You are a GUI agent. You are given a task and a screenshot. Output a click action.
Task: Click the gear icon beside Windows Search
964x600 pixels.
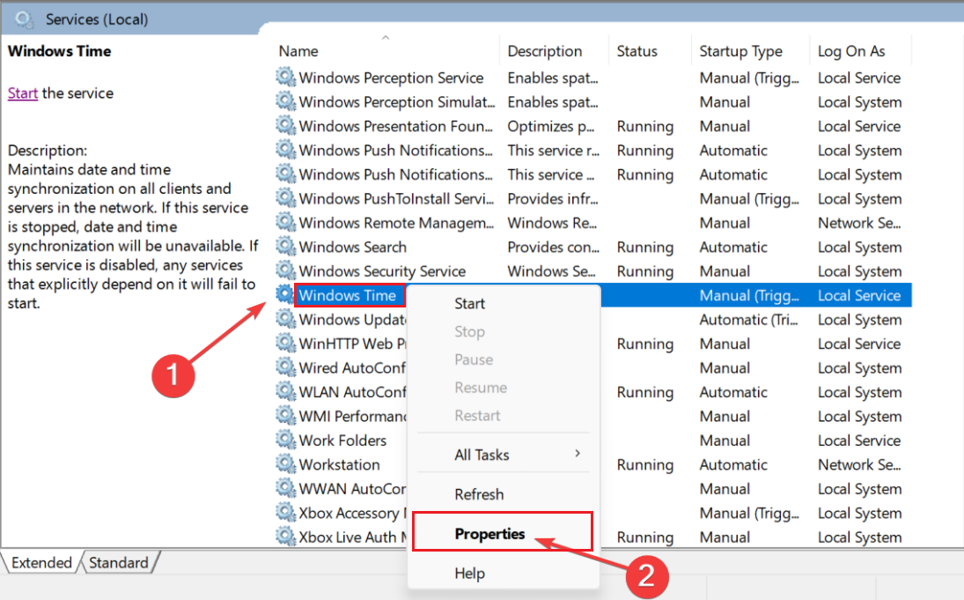click(285, 247)
